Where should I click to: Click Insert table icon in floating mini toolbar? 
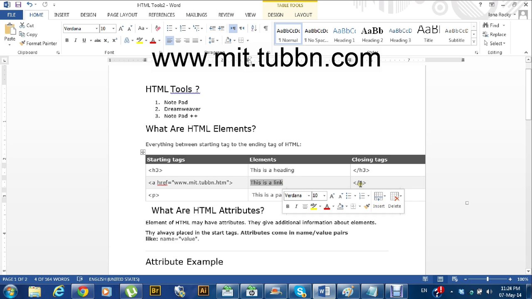click(x=379, y=200)
